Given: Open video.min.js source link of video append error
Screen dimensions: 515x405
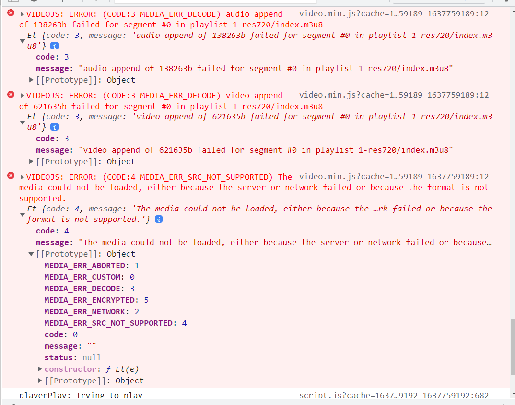Looking at the screenshot, I should click(x=394, y=95).
